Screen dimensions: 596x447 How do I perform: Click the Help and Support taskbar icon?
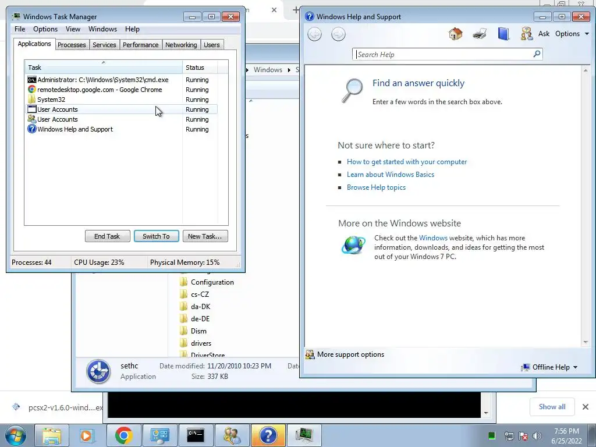(x=268, y=435)
